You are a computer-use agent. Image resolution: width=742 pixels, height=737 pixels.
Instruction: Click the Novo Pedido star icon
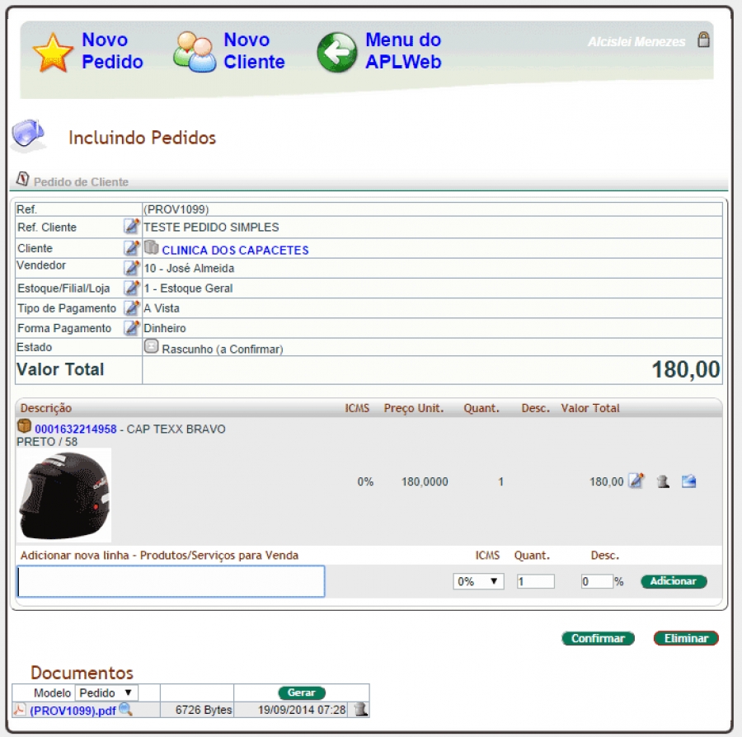point(53,52)
